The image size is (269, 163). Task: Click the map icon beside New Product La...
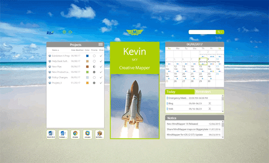[50, 72]
